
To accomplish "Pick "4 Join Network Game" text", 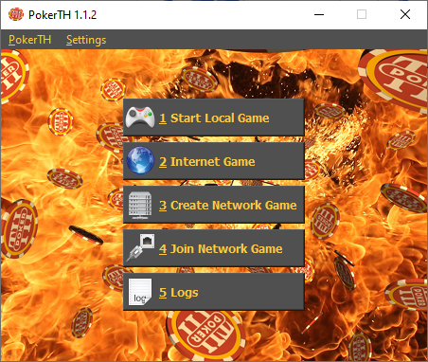I will tap(221, 249).
